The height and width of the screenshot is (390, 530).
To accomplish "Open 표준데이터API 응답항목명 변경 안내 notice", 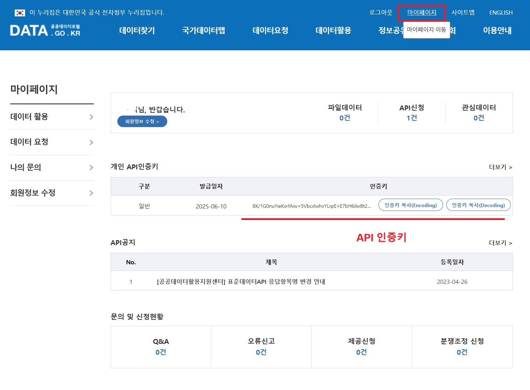I will tap(241, 282).
